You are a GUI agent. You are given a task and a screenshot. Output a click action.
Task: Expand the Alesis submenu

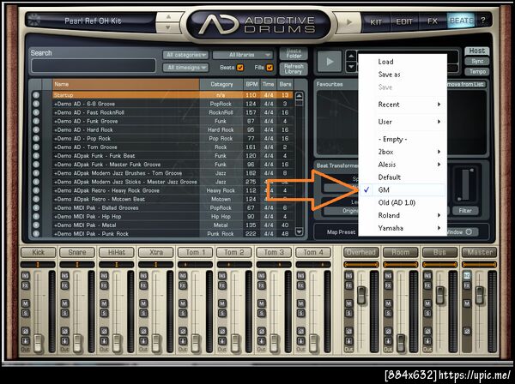click(x=403, y=165)
